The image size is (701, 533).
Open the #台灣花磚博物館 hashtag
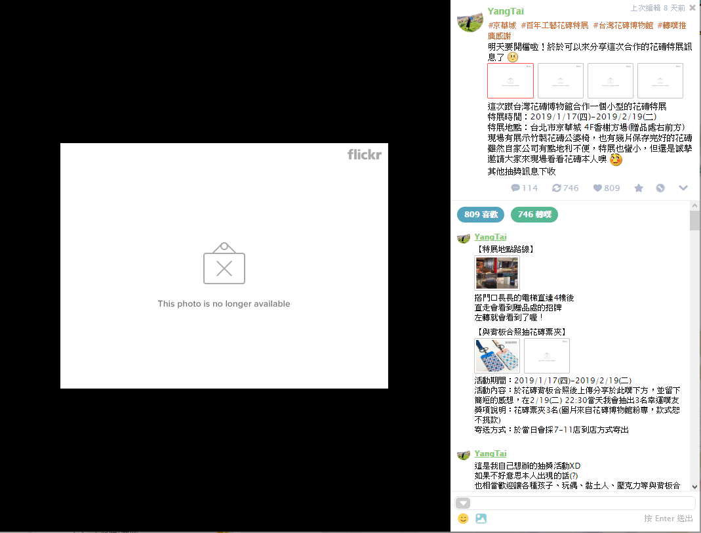point(623,26)
